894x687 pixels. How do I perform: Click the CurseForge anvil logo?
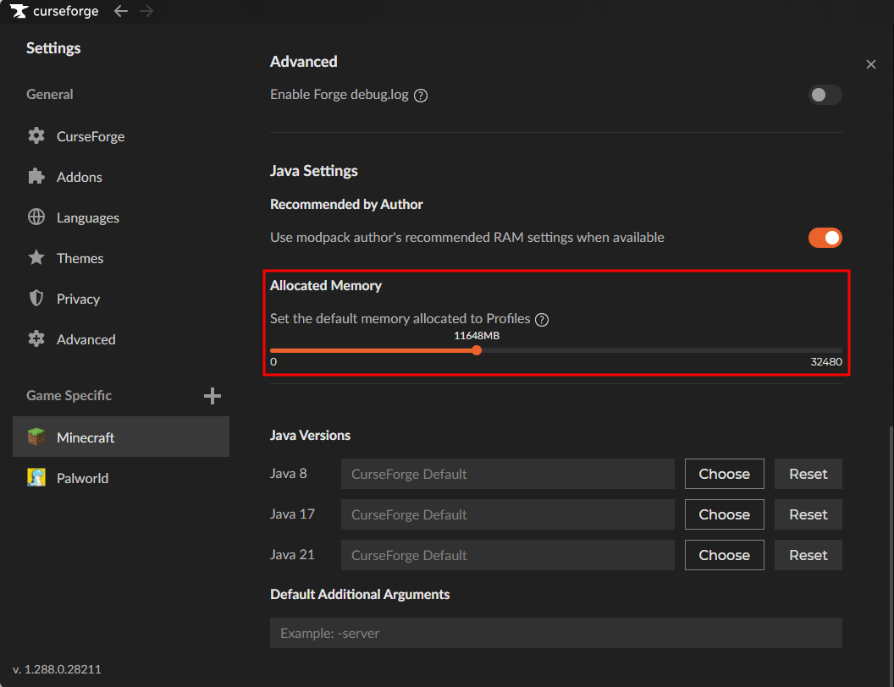click(19, 11)
